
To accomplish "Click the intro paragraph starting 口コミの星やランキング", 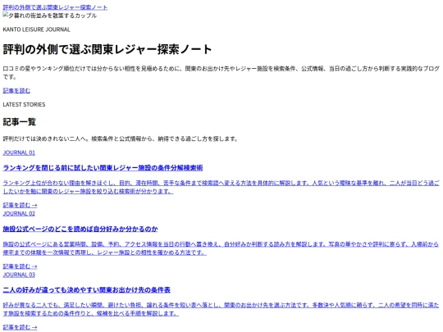I will click(x=221, y=73).
